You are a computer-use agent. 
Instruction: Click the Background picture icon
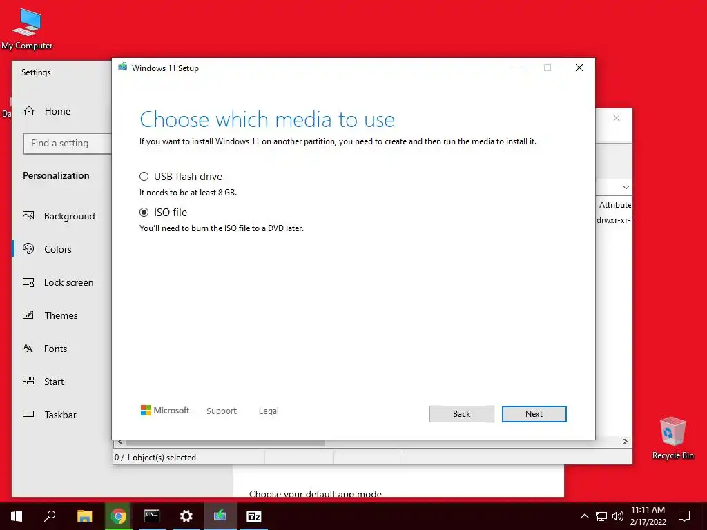[28, 215]
